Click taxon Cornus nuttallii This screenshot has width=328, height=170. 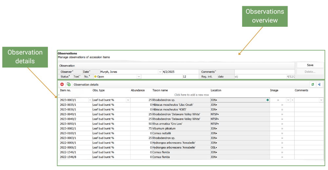pos(161,133)
